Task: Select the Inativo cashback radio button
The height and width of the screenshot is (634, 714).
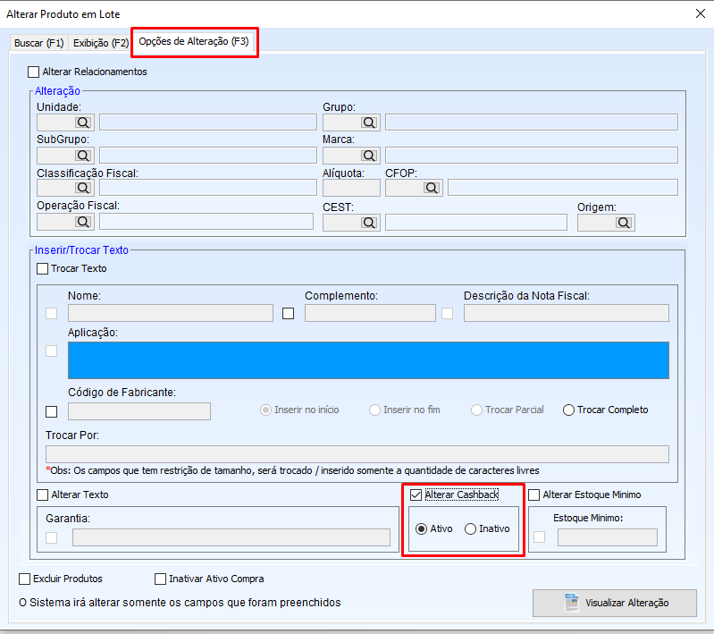Action: click(470, 528)
